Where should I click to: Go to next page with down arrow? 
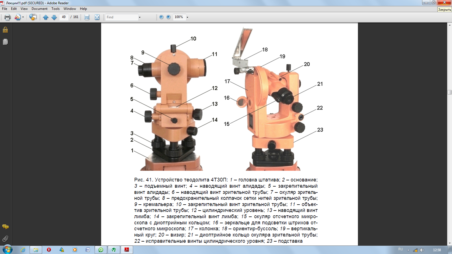[54, 17]
